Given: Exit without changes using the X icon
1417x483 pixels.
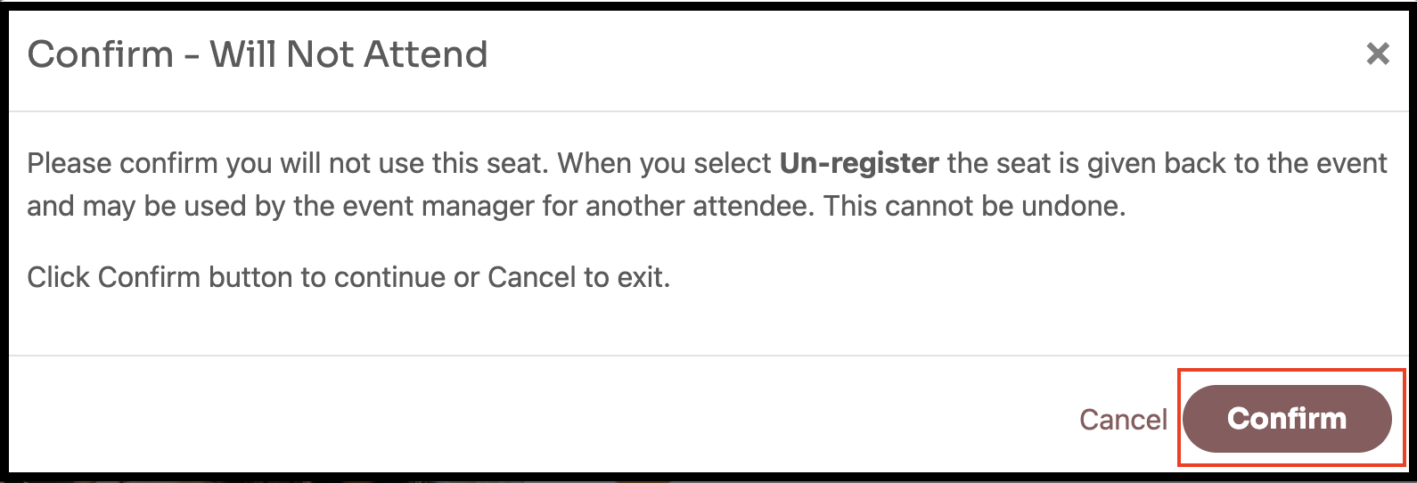Looking at the screenshot, I should click(x=1378, y=54).
